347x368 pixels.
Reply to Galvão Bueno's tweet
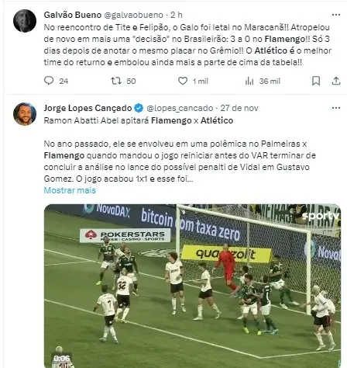pos(49,81)
